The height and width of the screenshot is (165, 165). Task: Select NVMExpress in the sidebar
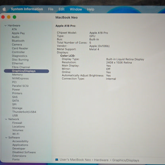click(20, 79)
